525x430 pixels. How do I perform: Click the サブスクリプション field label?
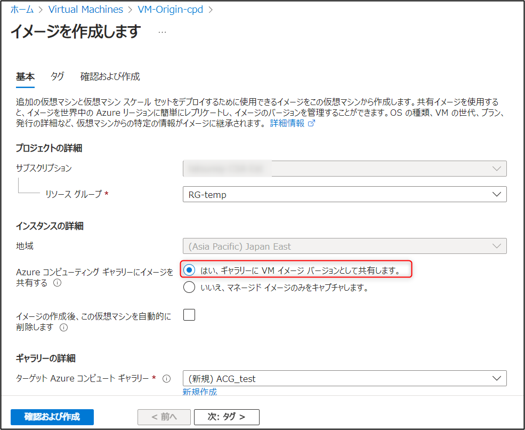(44, 168)
